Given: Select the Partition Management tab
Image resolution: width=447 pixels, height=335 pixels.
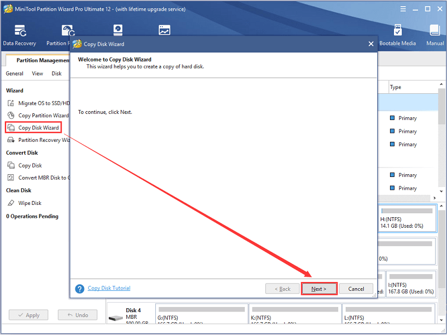Looking at the screenshot, I should (x=39, y=60).
